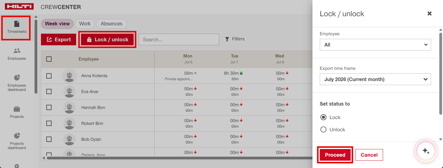Open the Employees dashboard sidebar item

[17, 83]
